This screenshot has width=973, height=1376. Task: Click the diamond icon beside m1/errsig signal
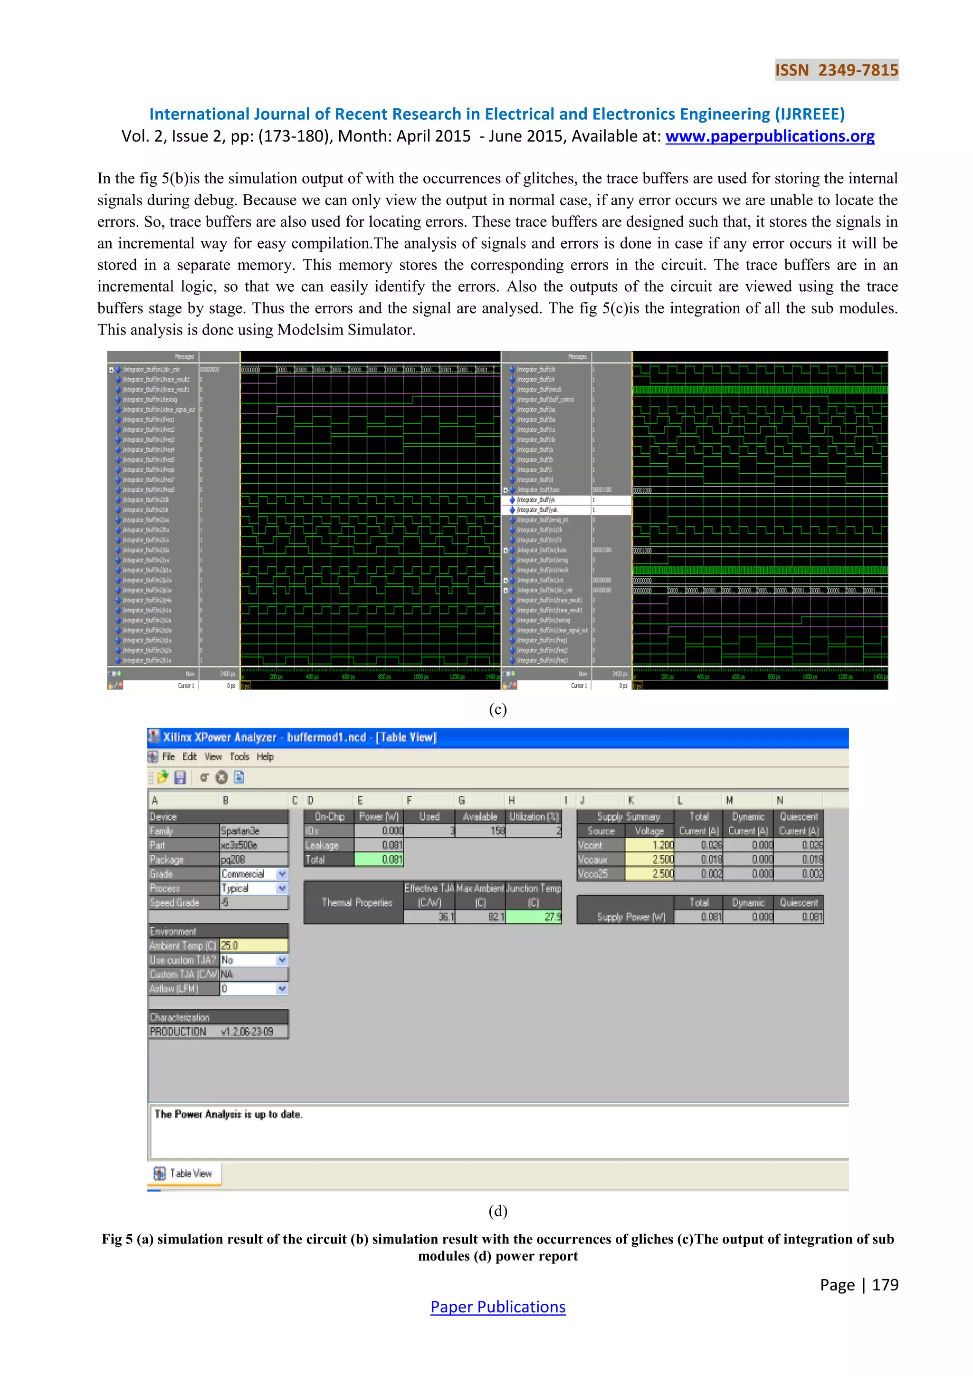pos(512,560)
